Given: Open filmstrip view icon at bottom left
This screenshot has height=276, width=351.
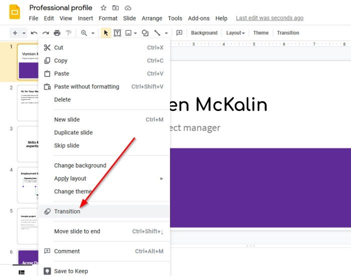Looking at the screenshot, I should pyautogui.click(x=22, y=272).
